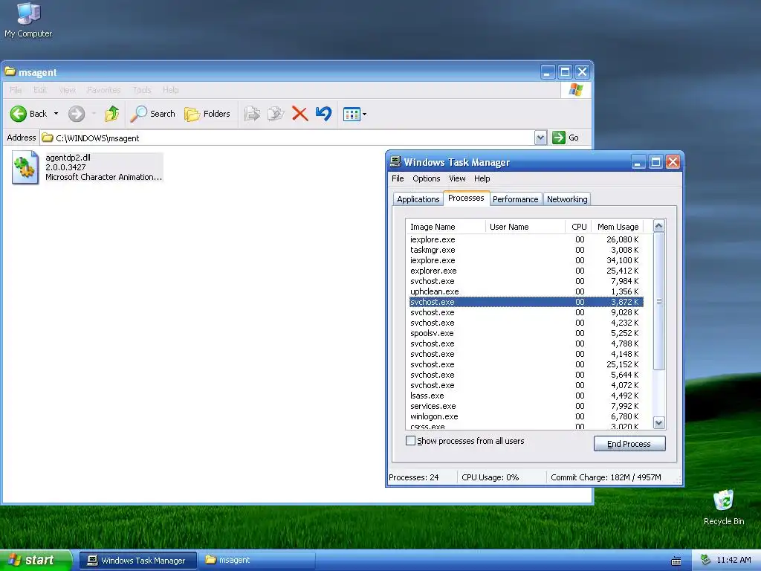Click the Back arrow icon in msagent window
The width and height of the screenshot is (761, 571).
coord(19,114)
